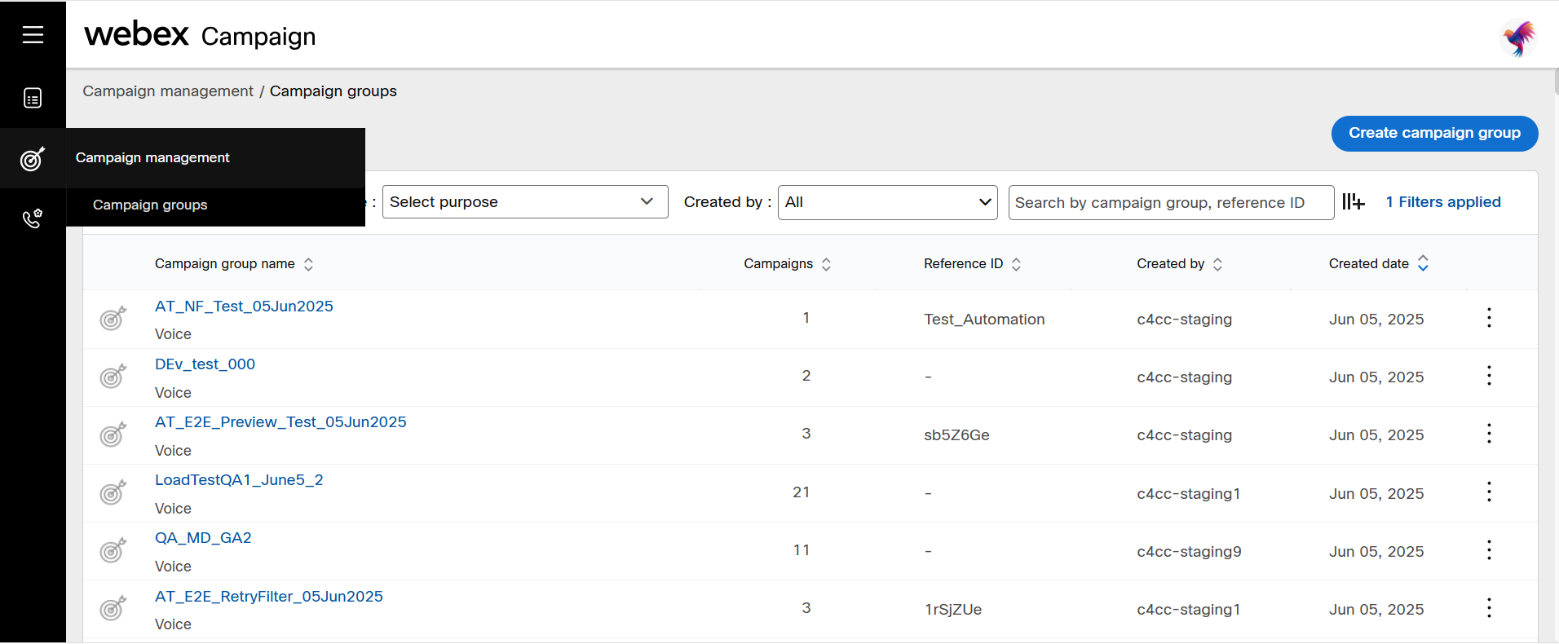The width and height of the screenshot is (1559, 644).
Task: Click the campaigns count 11 cell
Action: [x=802, y=550]
